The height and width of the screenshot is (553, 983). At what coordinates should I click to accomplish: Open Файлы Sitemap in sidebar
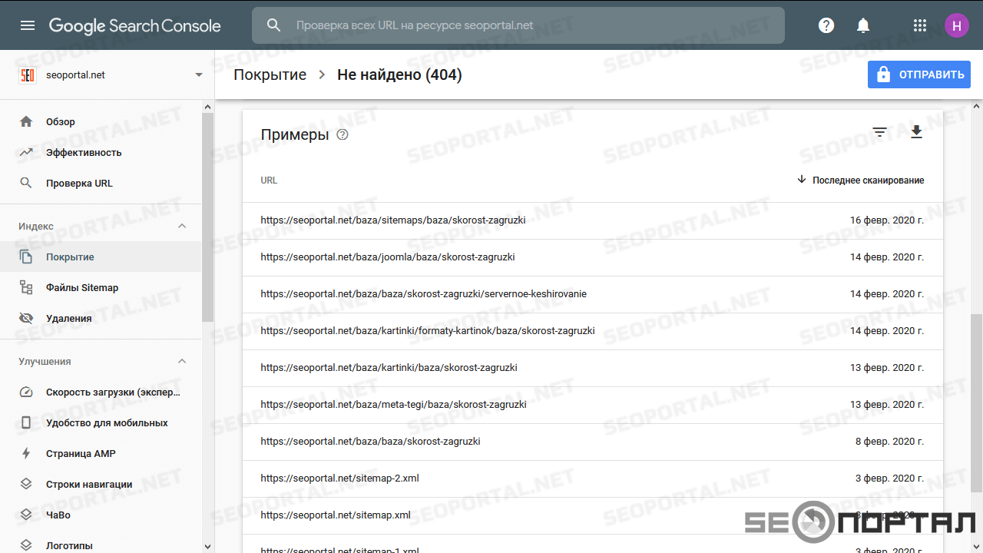[82, 287]
